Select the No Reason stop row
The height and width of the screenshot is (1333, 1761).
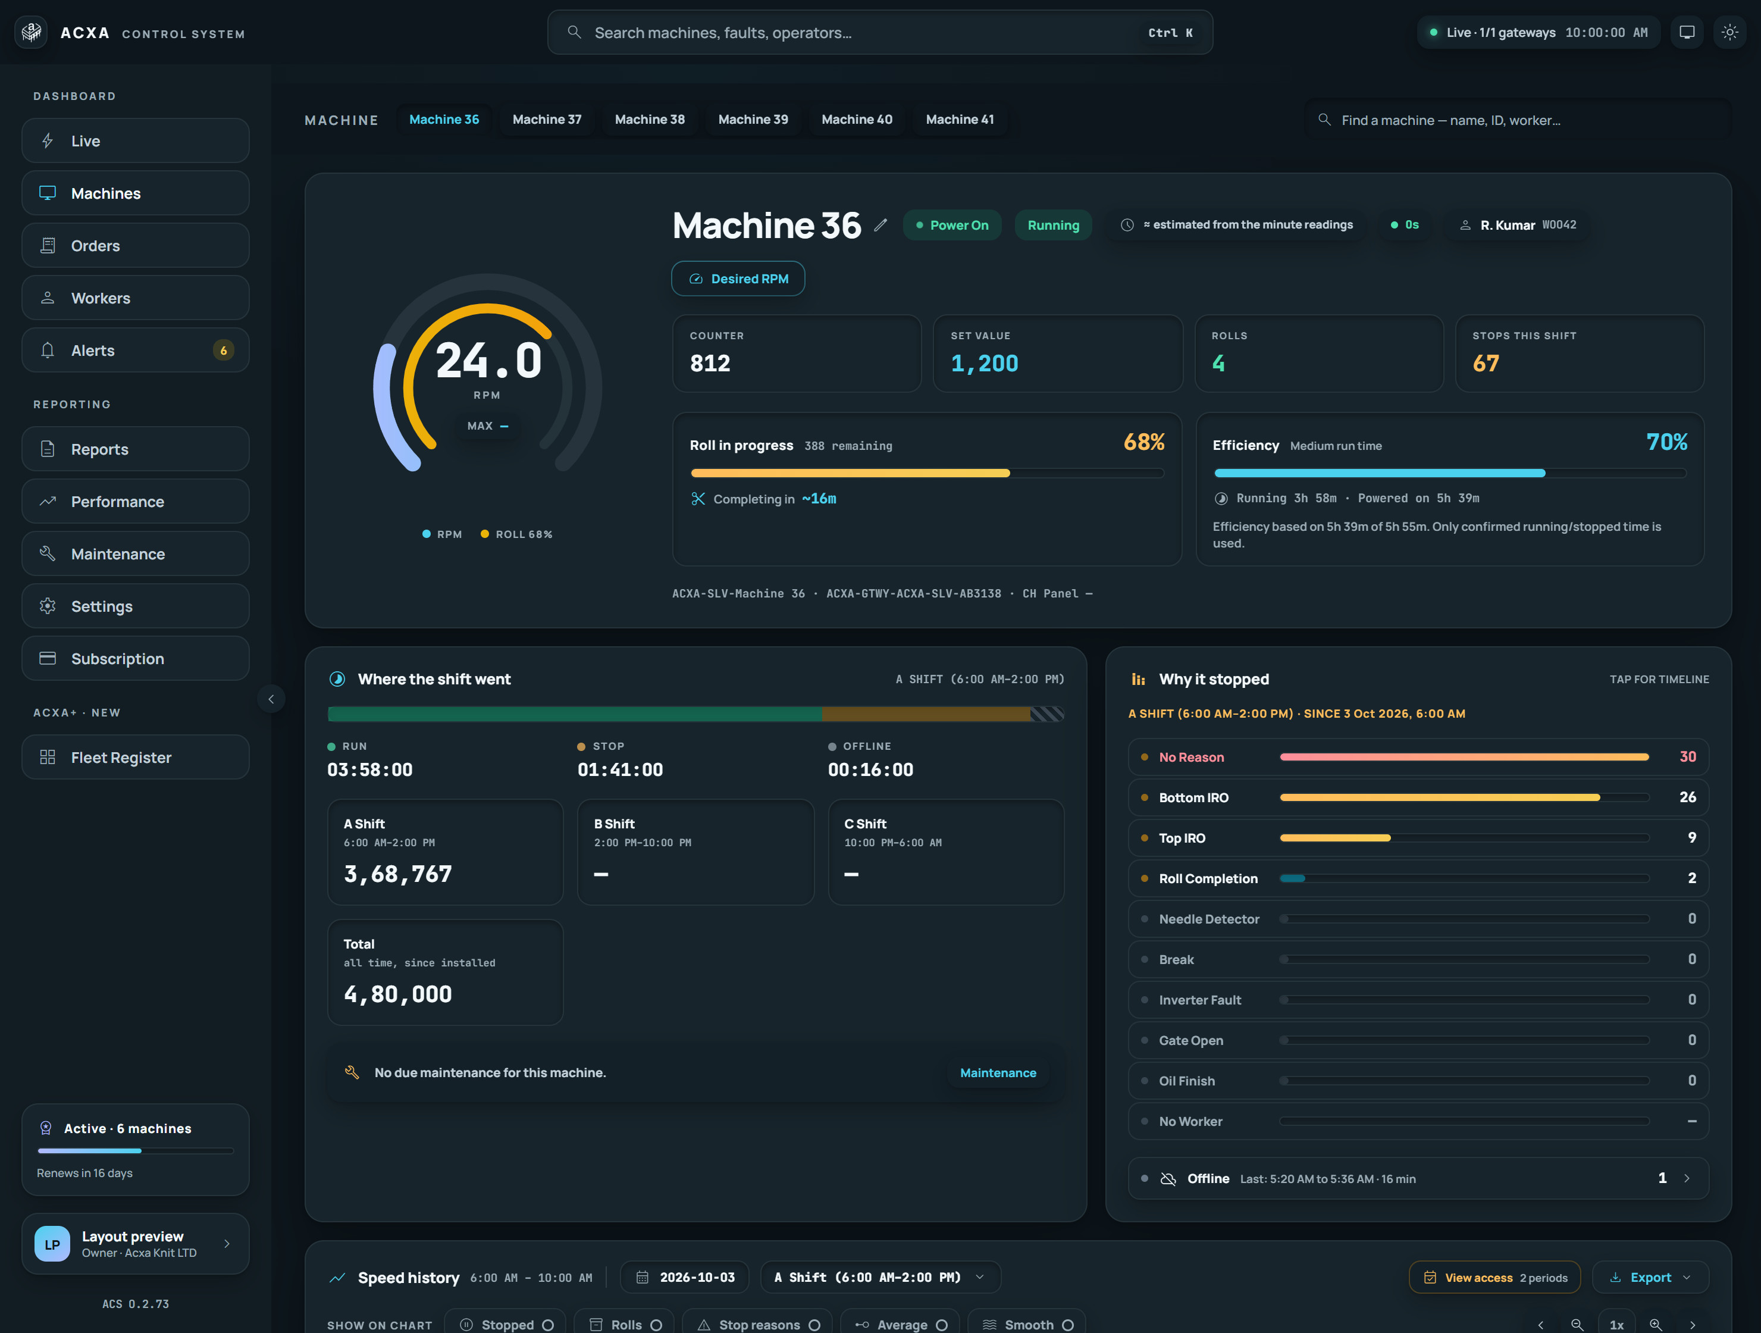pos(1418,758)
